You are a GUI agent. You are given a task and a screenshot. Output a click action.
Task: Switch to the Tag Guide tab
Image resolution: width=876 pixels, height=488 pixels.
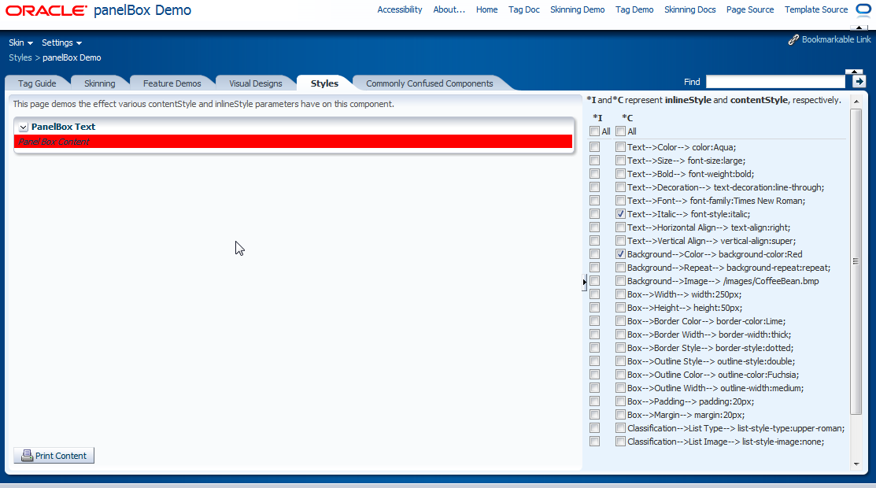[x=36, y=83]
